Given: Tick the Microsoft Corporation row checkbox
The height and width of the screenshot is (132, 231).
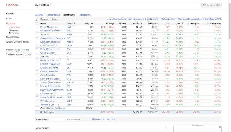Looking at the screenshot, I should pos(37,42).
